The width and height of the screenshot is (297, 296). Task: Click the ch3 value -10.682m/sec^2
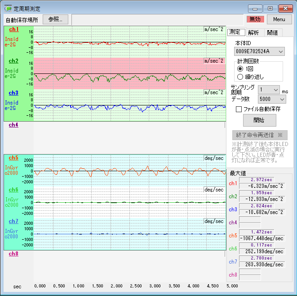point(262,212)
